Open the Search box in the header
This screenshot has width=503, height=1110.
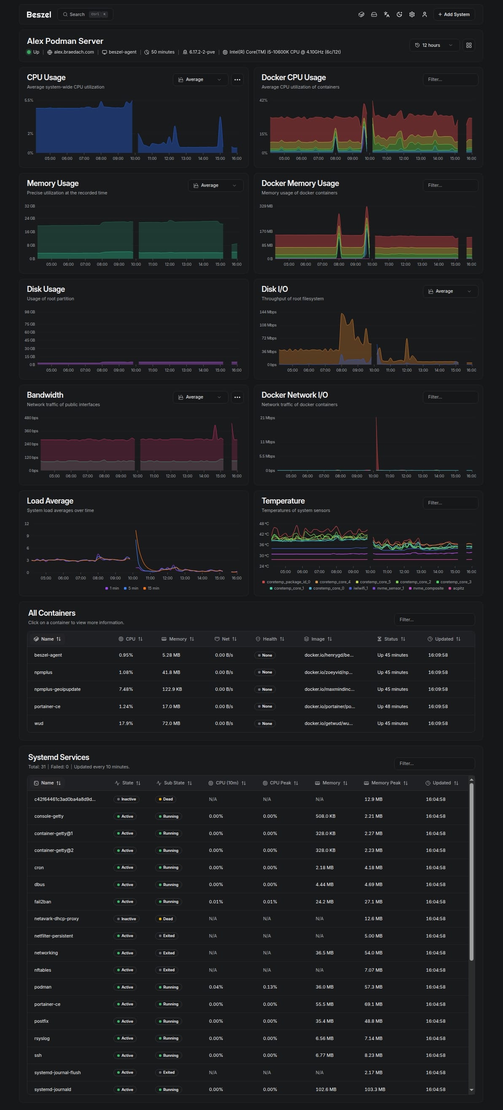[x=85, y=15]
